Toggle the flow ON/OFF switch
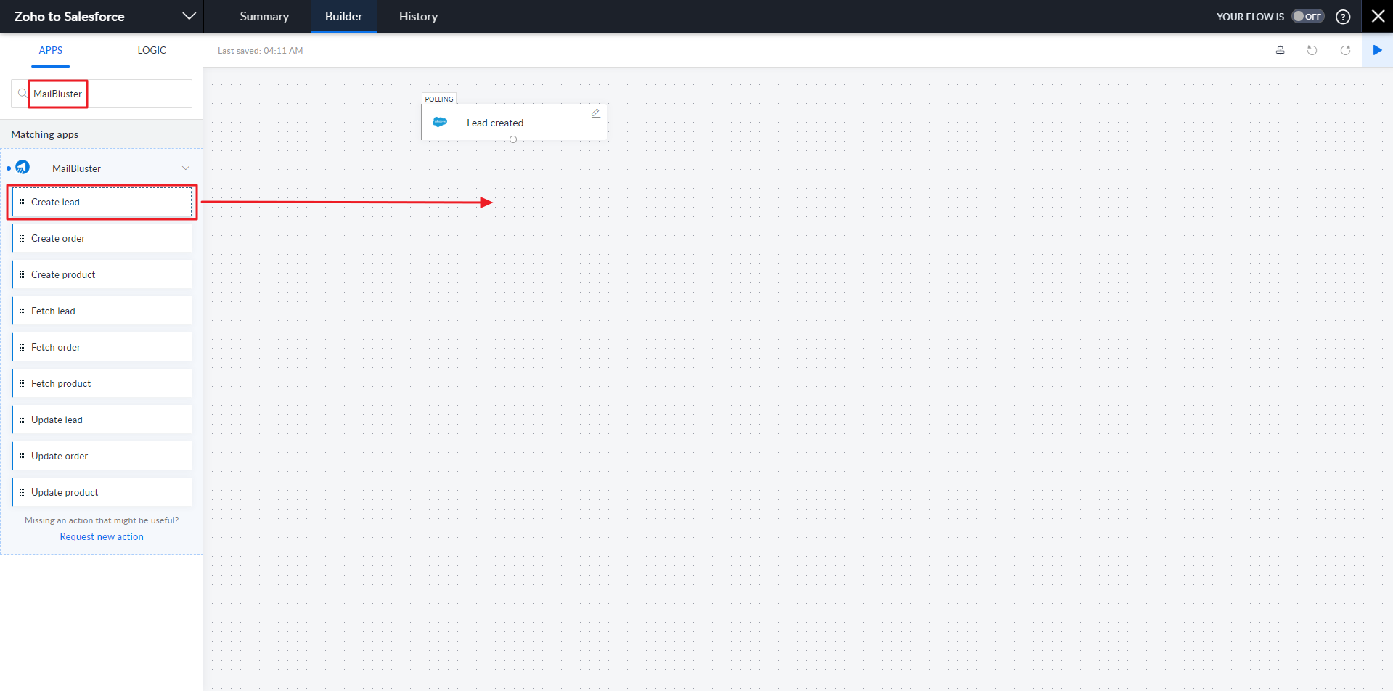Image resolution: width=1393 pixels, height=691 pixels. click(1307, 17)
